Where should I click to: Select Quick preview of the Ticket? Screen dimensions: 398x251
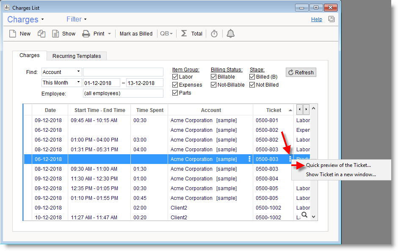338,165
